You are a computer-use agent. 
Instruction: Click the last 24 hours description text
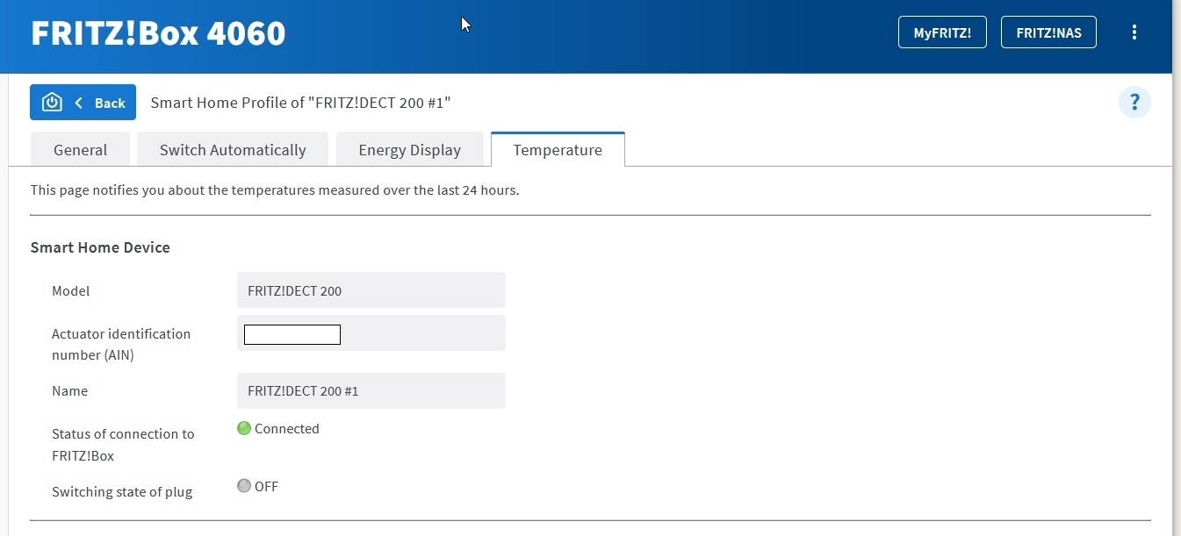click(275, 189)
